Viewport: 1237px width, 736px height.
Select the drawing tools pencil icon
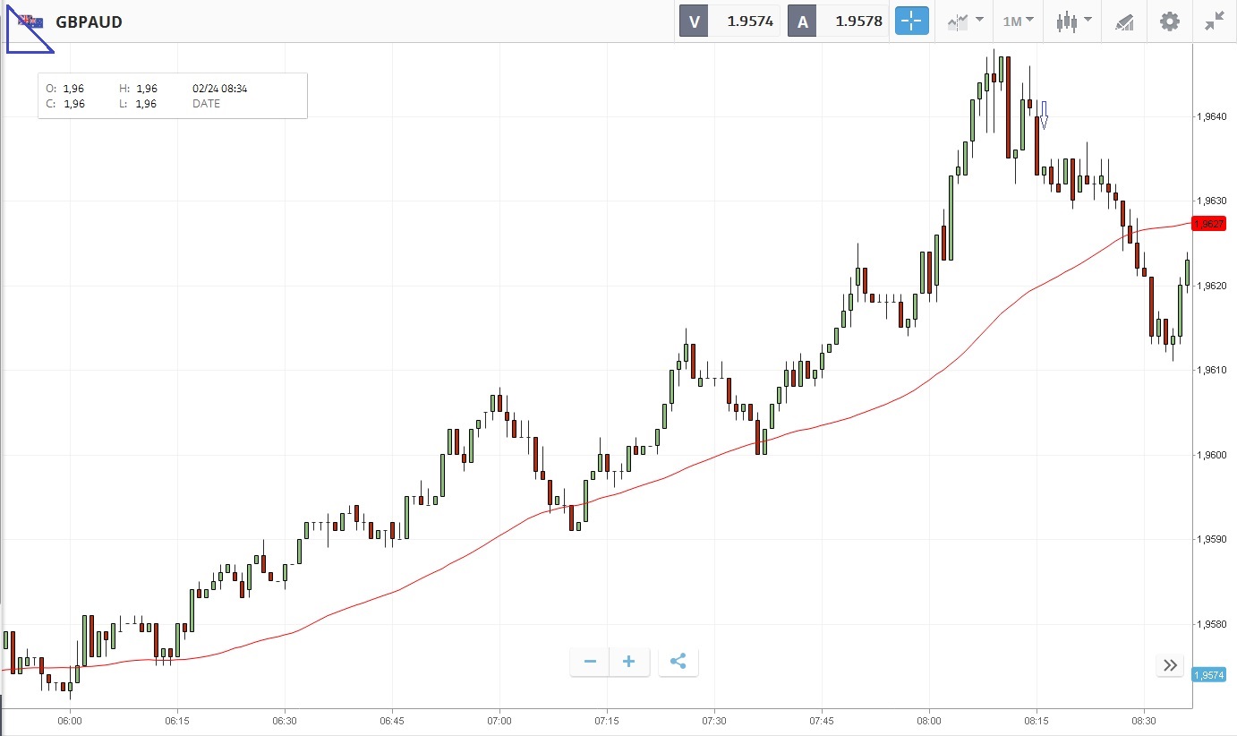(1123, 22)
